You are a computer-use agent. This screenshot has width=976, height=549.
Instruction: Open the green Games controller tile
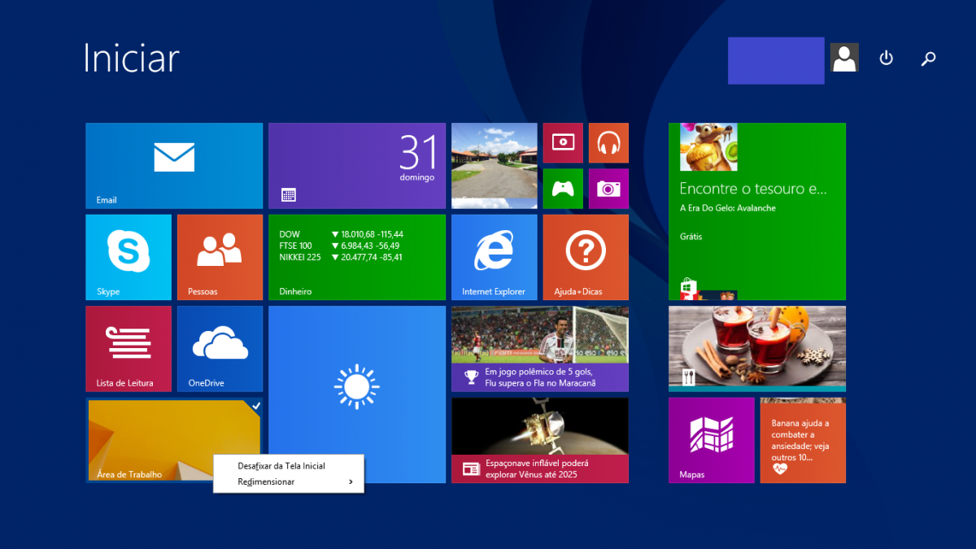[563, 189]
